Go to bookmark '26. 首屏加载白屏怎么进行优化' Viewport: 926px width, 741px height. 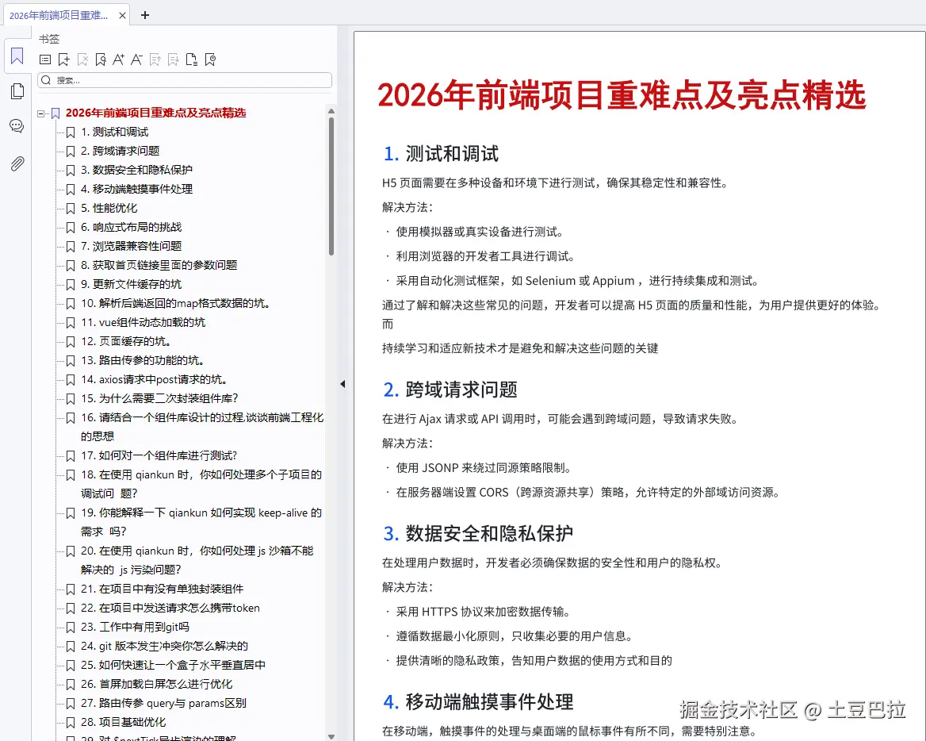click(x=156, y=684)
